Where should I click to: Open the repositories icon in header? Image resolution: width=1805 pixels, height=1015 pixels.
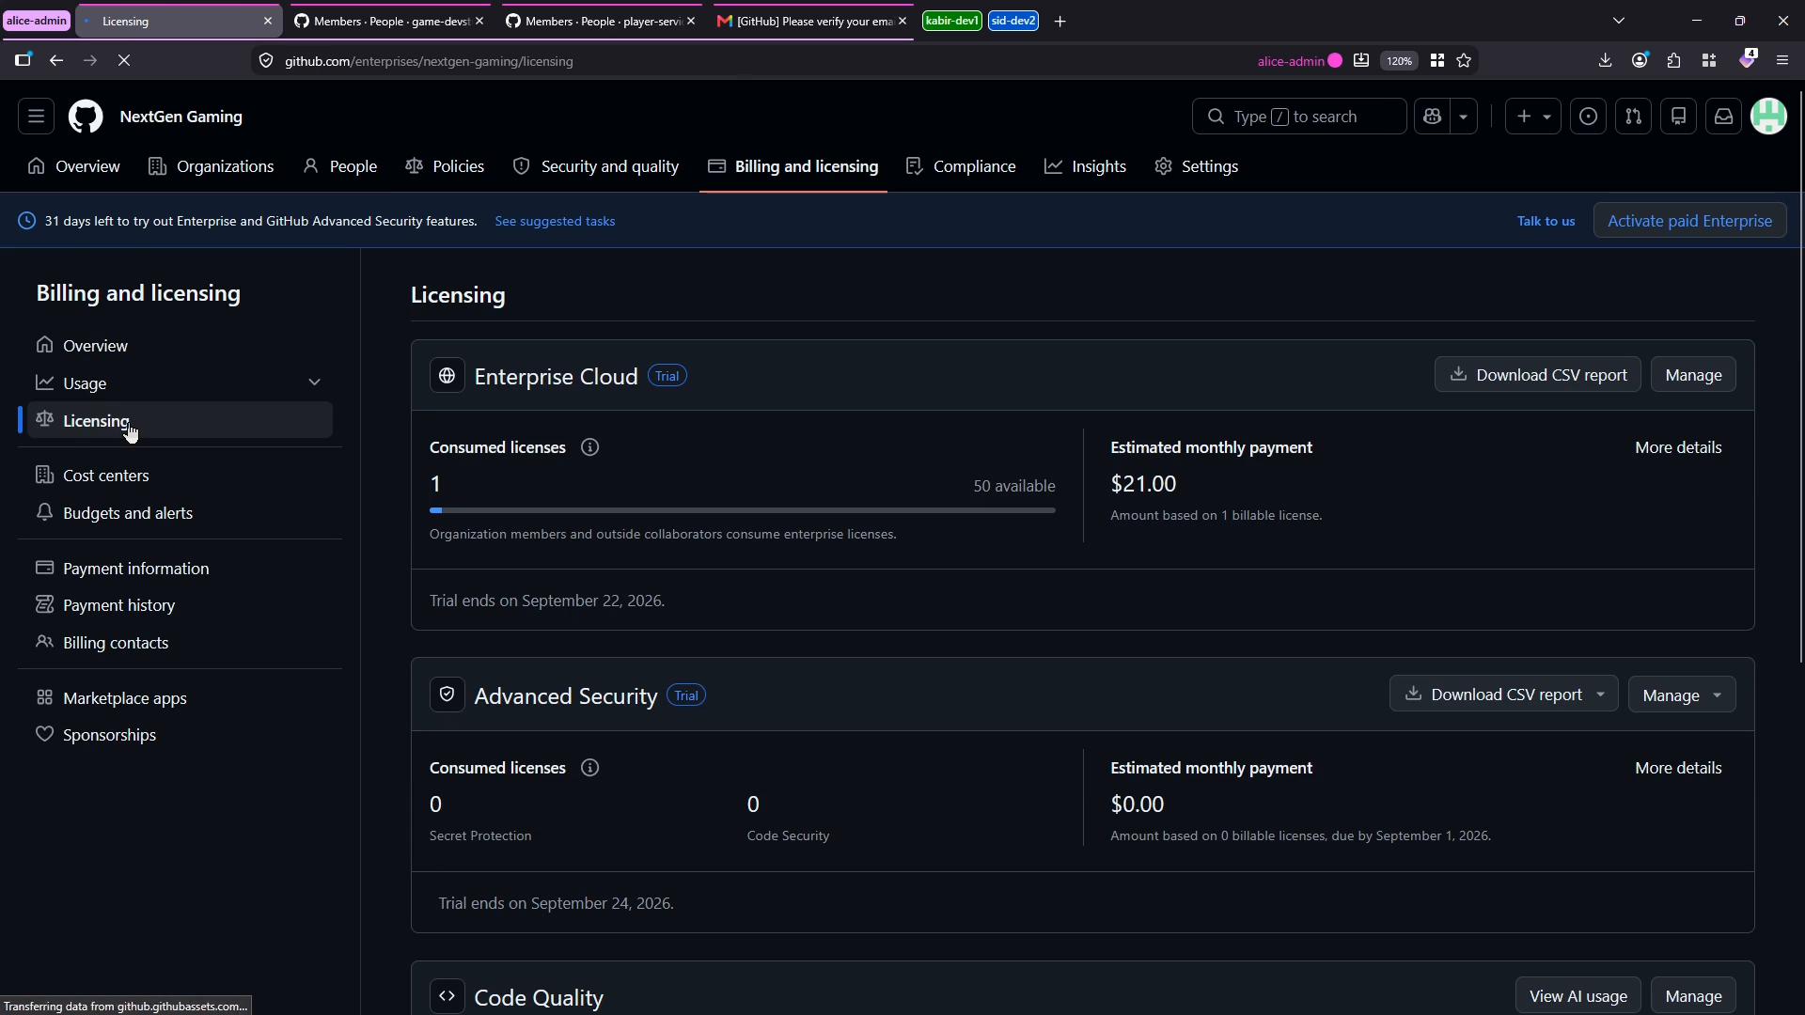coord(1678,117)
